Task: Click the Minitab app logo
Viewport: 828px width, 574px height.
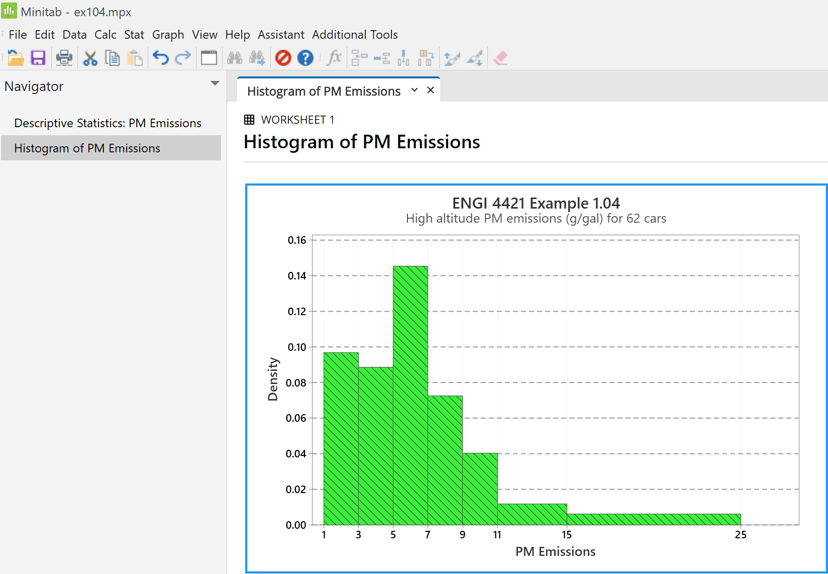Action: [9, 11]
